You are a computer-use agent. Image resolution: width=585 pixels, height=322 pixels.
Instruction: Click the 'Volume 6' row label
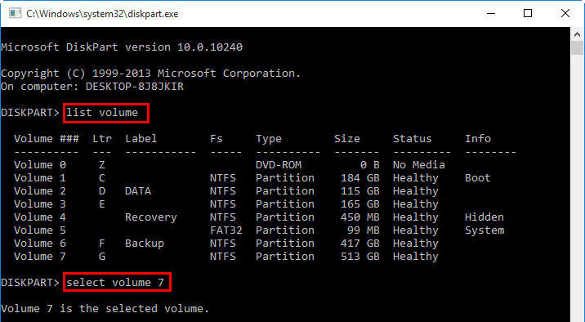[x=40, y=244]
